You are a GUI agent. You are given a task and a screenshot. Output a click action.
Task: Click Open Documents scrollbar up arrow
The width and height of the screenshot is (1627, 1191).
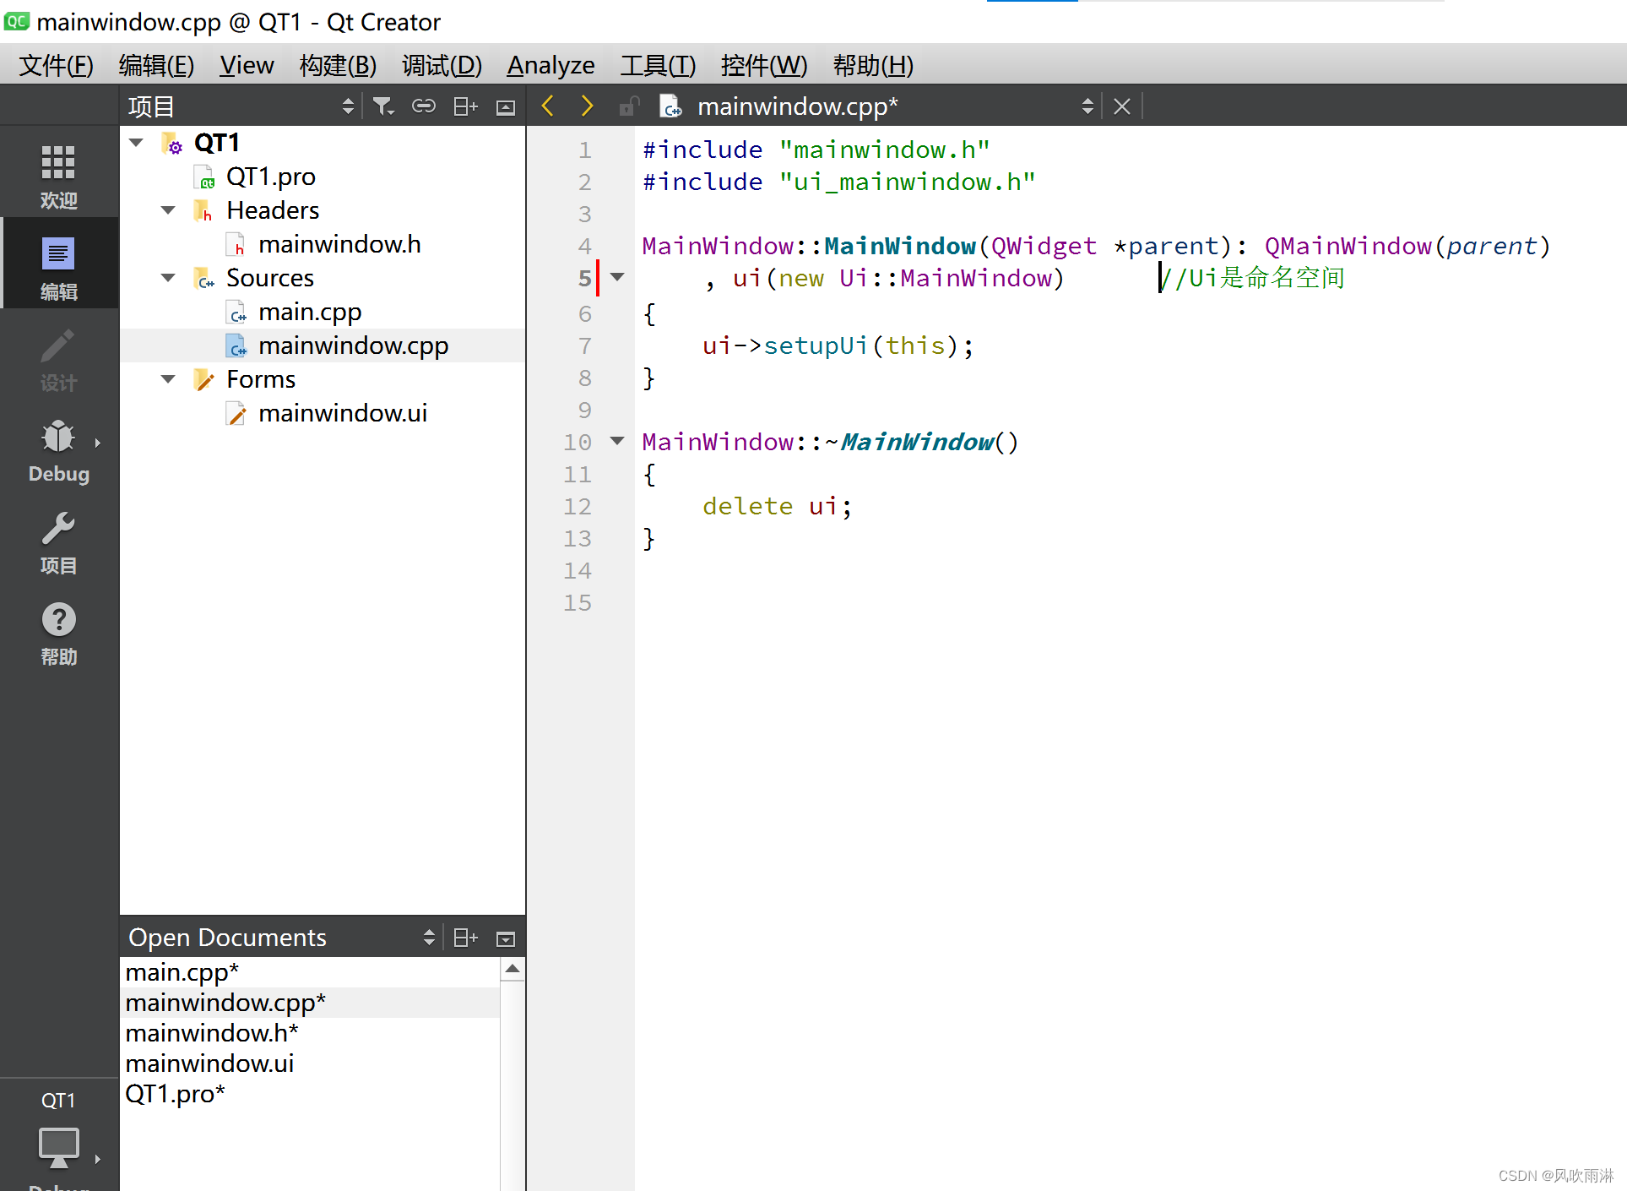(513, 969)
